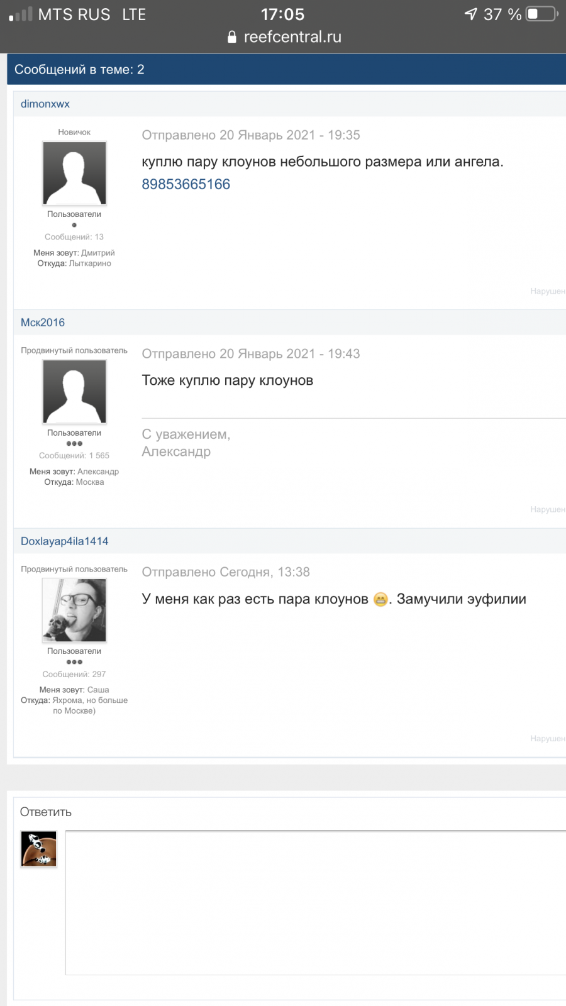This screenshot has height=1006, width=566.
Task: Report Doxlayap4ila1414 post via Нарушение link
Action: (x=548, y=738)
